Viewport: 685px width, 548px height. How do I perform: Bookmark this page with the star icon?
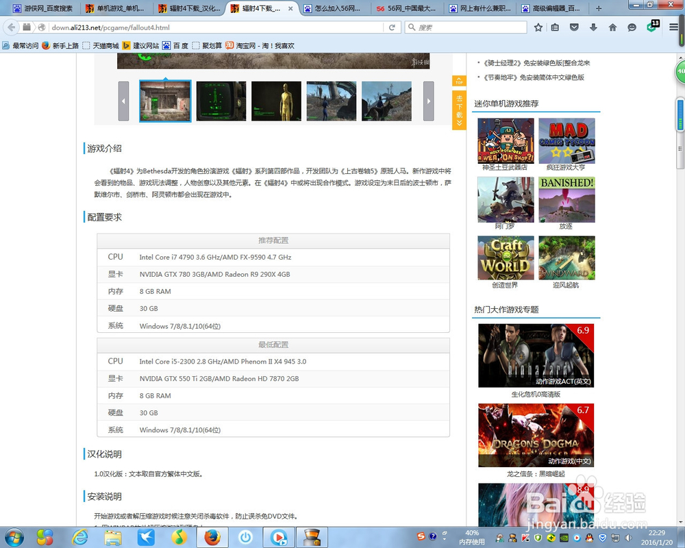coord(538,27)
